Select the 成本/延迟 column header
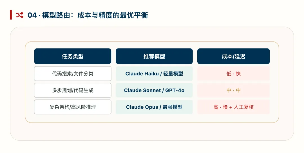The image size is (304, 153). [233, 56]
